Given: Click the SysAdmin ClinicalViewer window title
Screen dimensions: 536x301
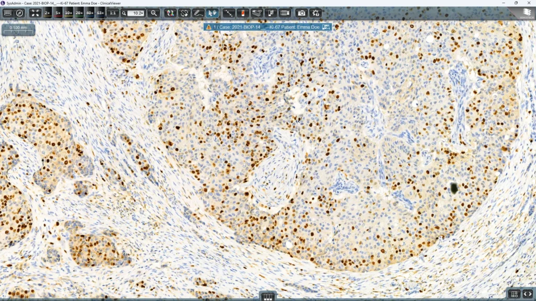Looking at the screenshot, I should click(63, 3).
